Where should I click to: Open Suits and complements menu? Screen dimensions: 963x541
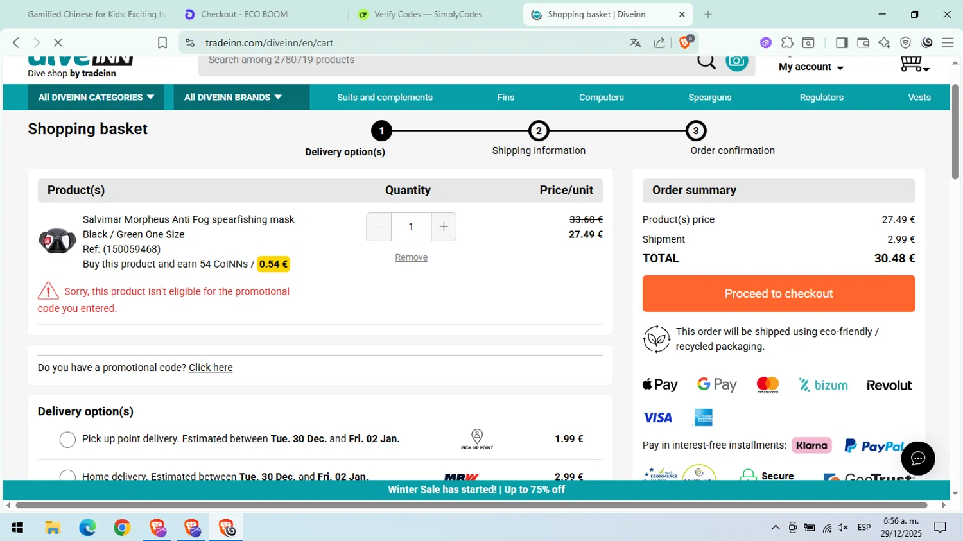pos(385,98)
